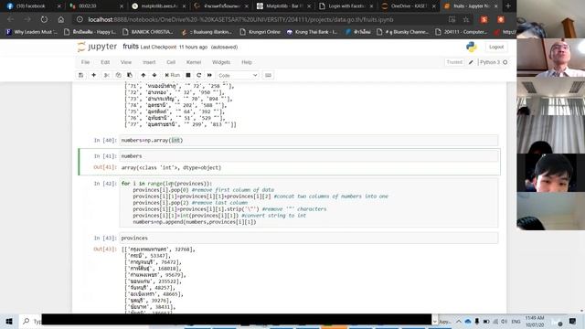Interrupt the kernel with stop icon
The image size is (585, 329).
click(x=188, y=75)
